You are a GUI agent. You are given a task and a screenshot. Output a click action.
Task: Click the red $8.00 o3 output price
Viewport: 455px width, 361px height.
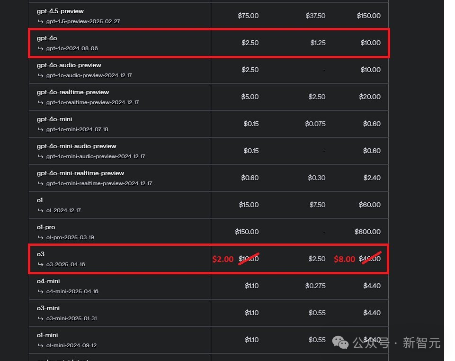tap(344, 259)
